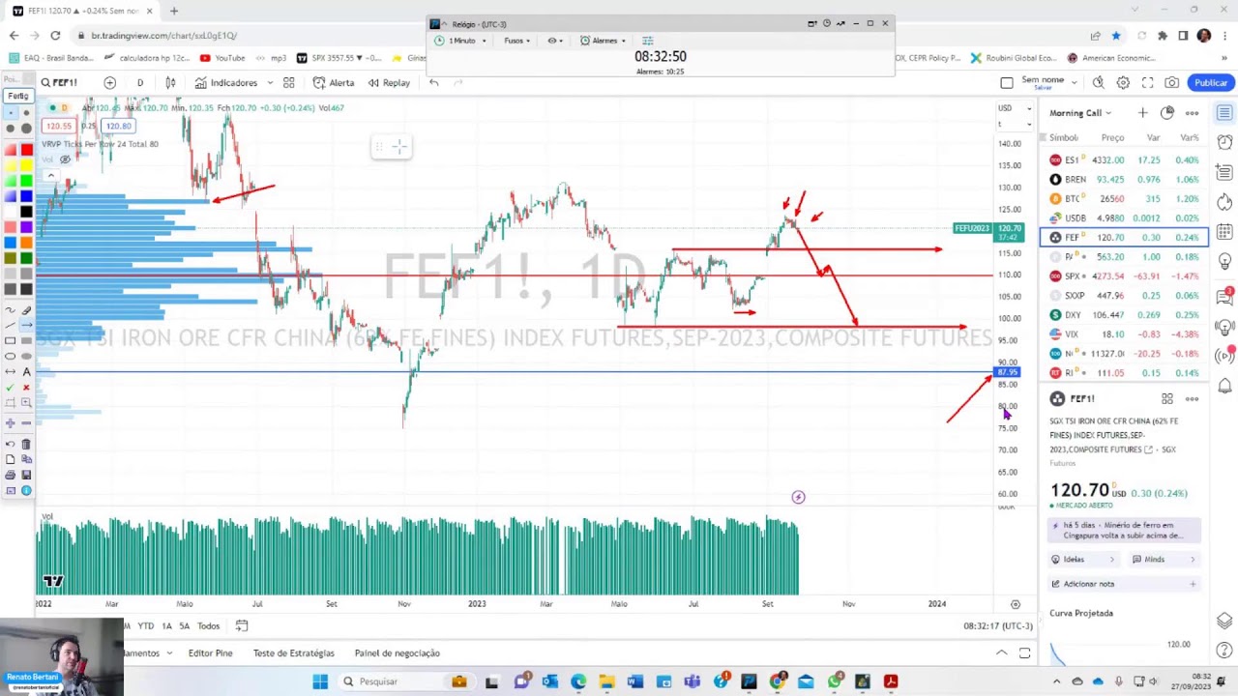The image size is (1238, 696).
Task: Pick the black color swatch in drawing palette
Action: pos(26,212)
